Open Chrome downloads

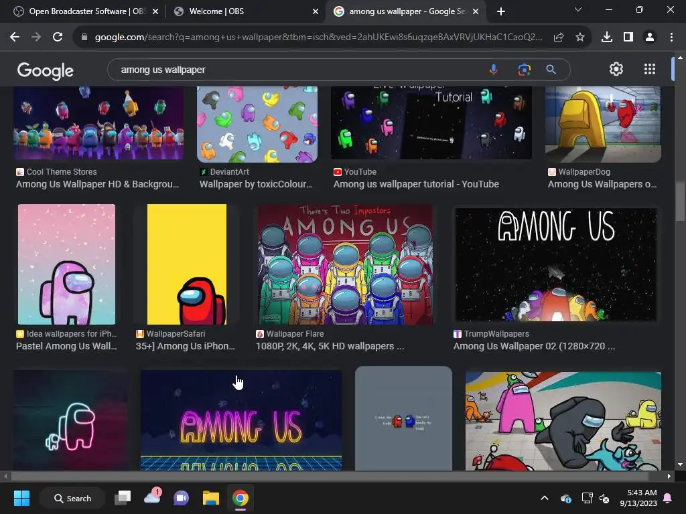[607, 37]
